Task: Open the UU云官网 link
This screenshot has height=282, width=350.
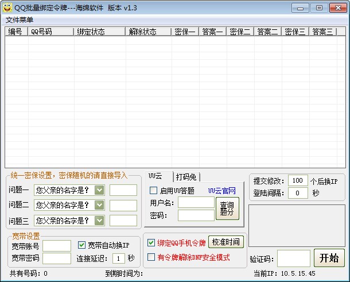Action: (221, 191)
